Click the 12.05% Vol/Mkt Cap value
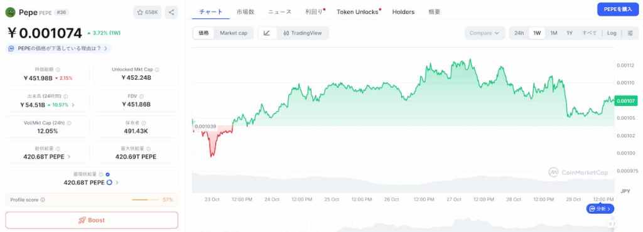The width and height of the screenshot is (643, 232). pos(47,131)
